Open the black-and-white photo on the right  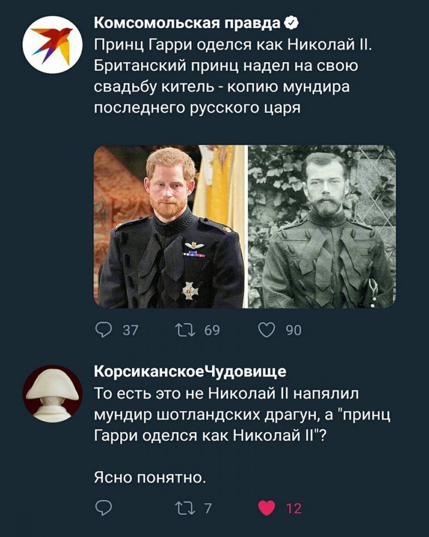pyautogui.click(x=322, y=227)
